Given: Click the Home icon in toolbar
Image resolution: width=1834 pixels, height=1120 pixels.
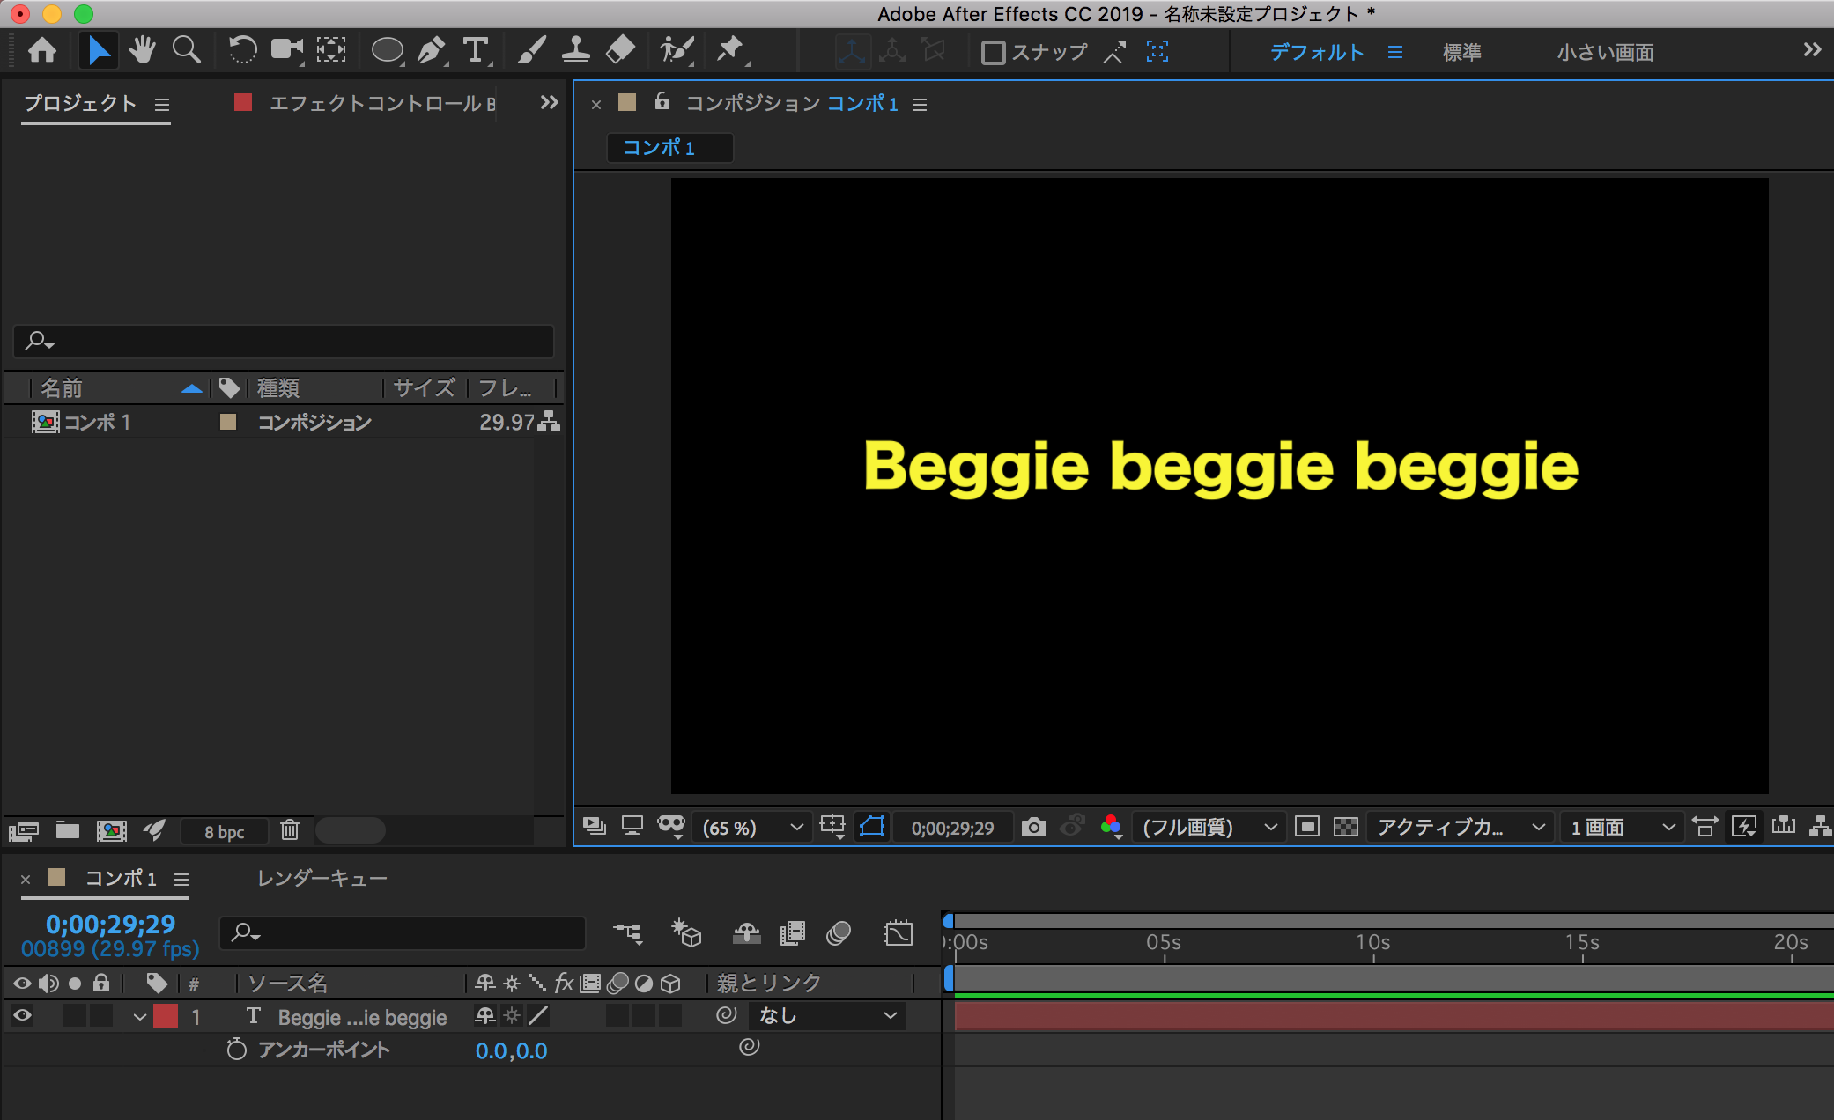Looking at the screenshot, I should click(42, 50).
